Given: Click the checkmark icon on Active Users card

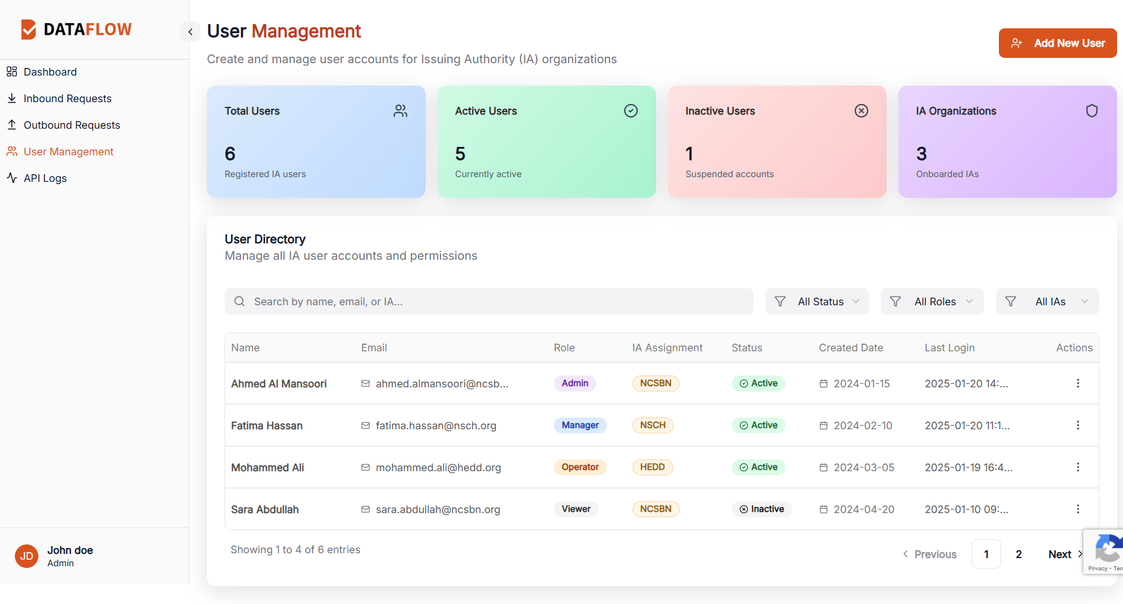Looking at the screenshot, I should coord(631,111).
